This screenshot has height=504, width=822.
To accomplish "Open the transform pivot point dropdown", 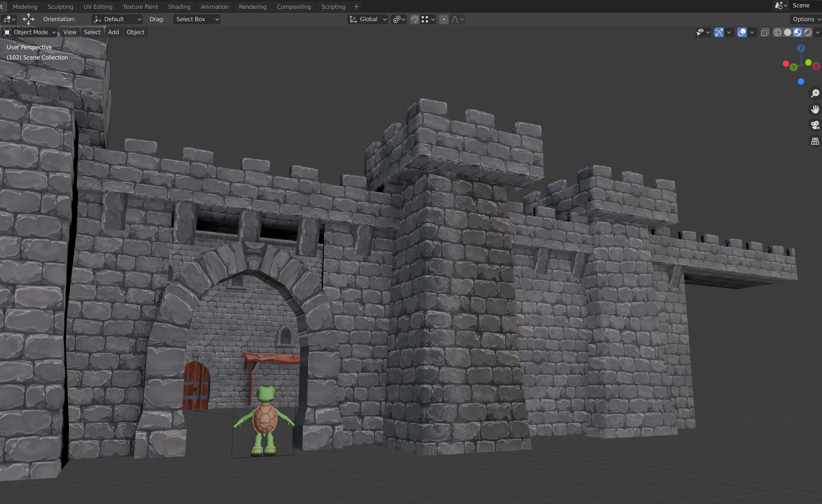I will tap(399, 19).
